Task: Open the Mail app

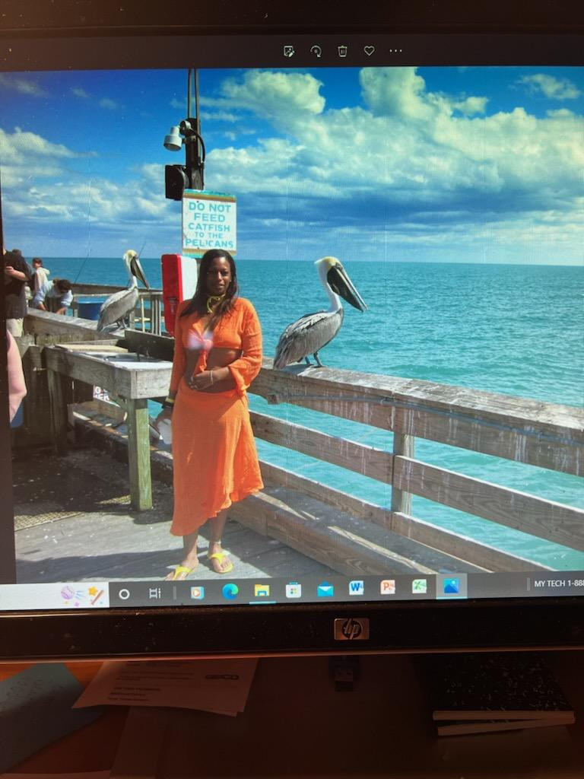Action: [x=325, y=589]
